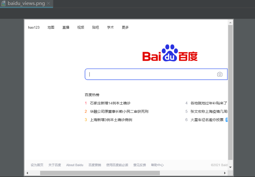Click footer link 意见反馈
This screenshot has width=255, height=177.
pyautogui.click(x=140, y=165)
